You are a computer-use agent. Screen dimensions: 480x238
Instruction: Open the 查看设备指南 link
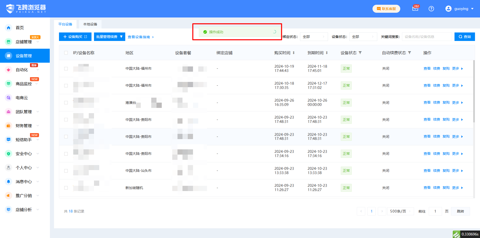pyautogui.click(x=140, y=37)
